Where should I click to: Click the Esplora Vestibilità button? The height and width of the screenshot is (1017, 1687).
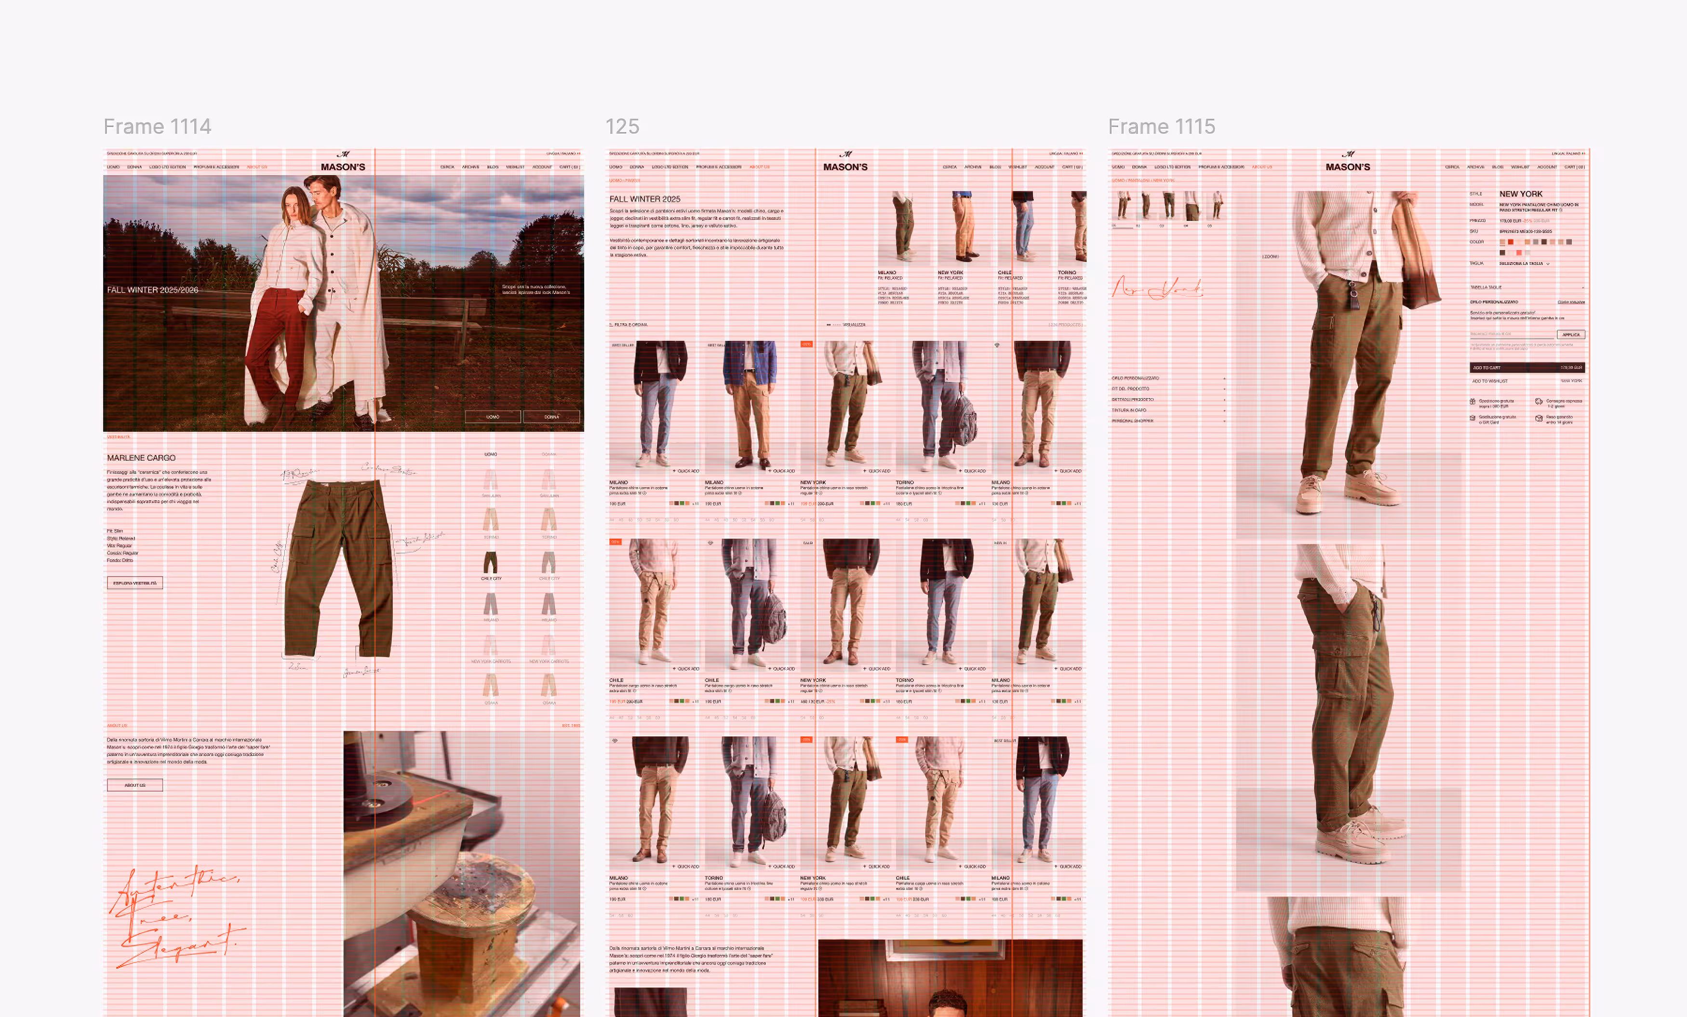(x=135, y=584)
